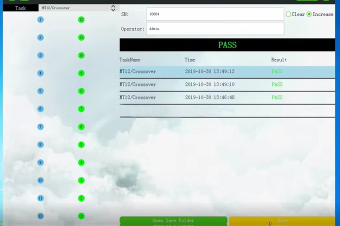Click the SN input field
Screen dimensions: 340x226
click(215, 14)
